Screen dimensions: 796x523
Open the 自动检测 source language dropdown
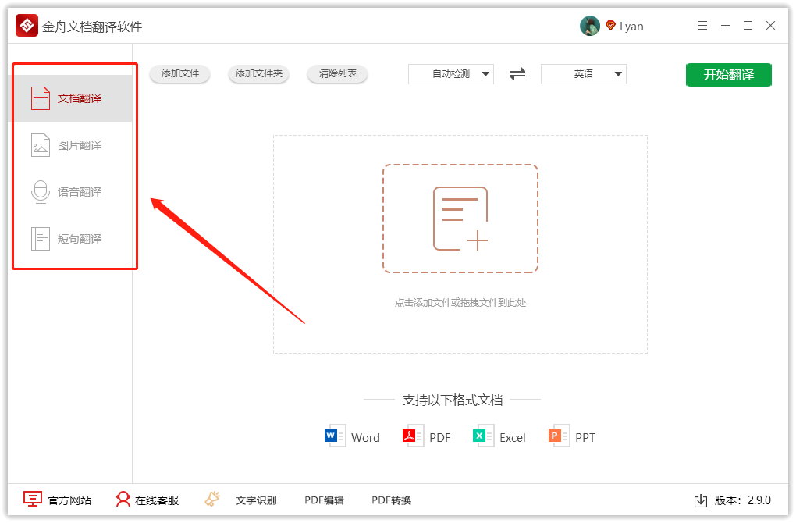pos(451,73)
